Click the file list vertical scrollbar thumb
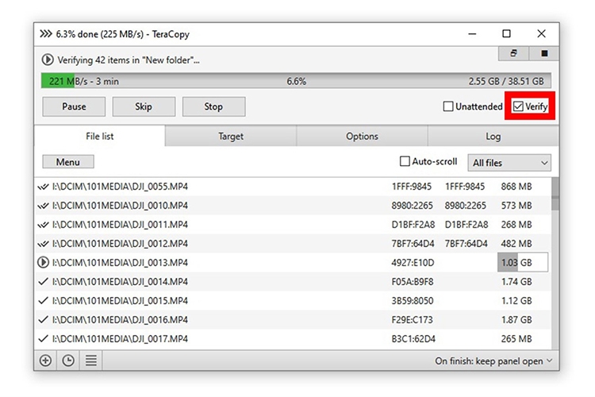This screenshot has width=595, height=397. [x=555, y=194]
